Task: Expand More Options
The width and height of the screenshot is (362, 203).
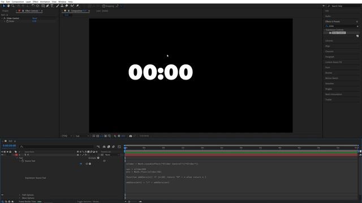Action: pyautogui.click(x=20, y=198)
